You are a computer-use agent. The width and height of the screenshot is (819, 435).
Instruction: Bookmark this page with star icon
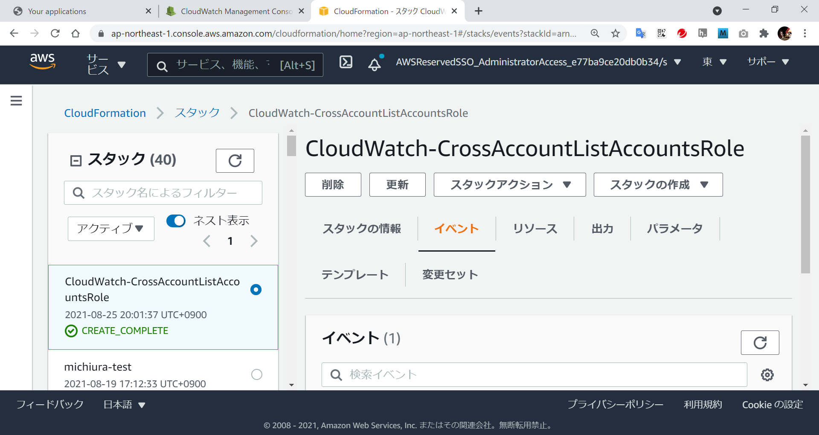tap(615, 33)
